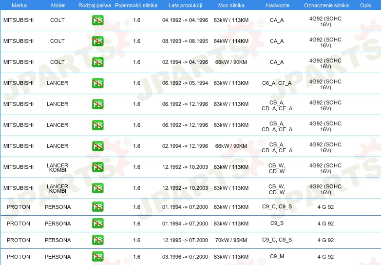
Task: Click 1.6 capacity in the 84kW row
Action: tap(136, 41)
